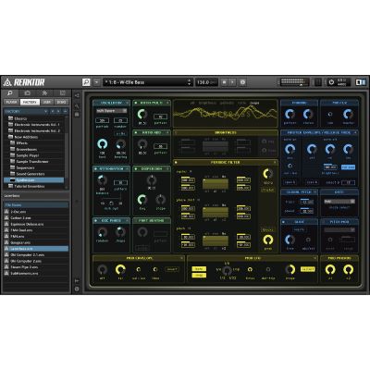
Task: Adjust the Oscillator level knob
Action: point(103,144)
